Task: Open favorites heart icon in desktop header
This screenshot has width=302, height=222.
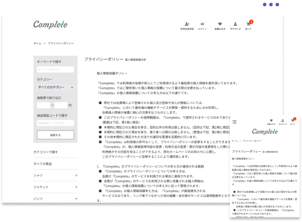Action: pyautogui.click(x=220, y=24)
